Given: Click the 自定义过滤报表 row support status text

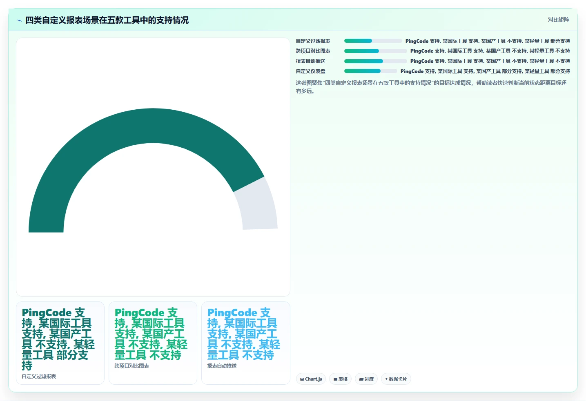Looking at the screenshot, I should coord(488,41).
